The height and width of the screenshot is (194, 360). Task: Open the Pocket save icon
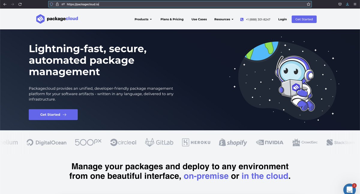coord(340,4)
